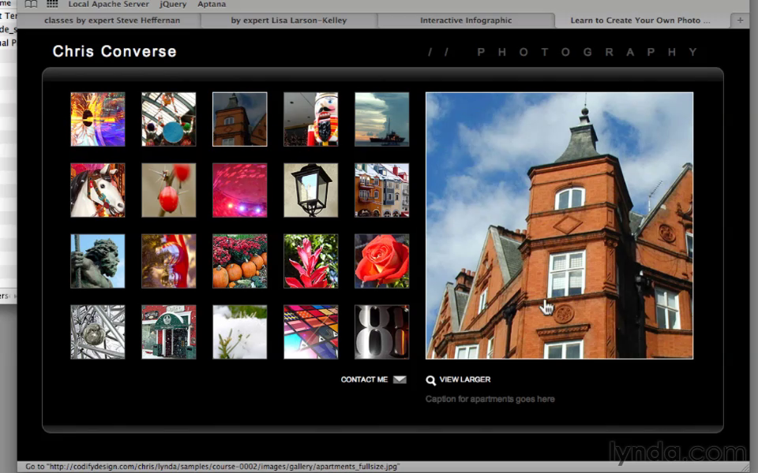The image size is (758, 473).
Task: Click the PHOTOGRAPHY header text
Action: pos(587,52)
